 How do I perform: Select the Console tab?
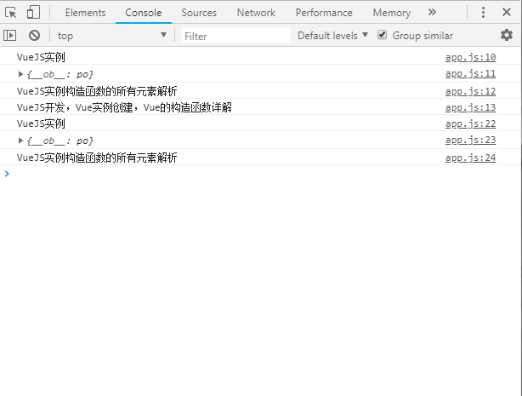144,13
